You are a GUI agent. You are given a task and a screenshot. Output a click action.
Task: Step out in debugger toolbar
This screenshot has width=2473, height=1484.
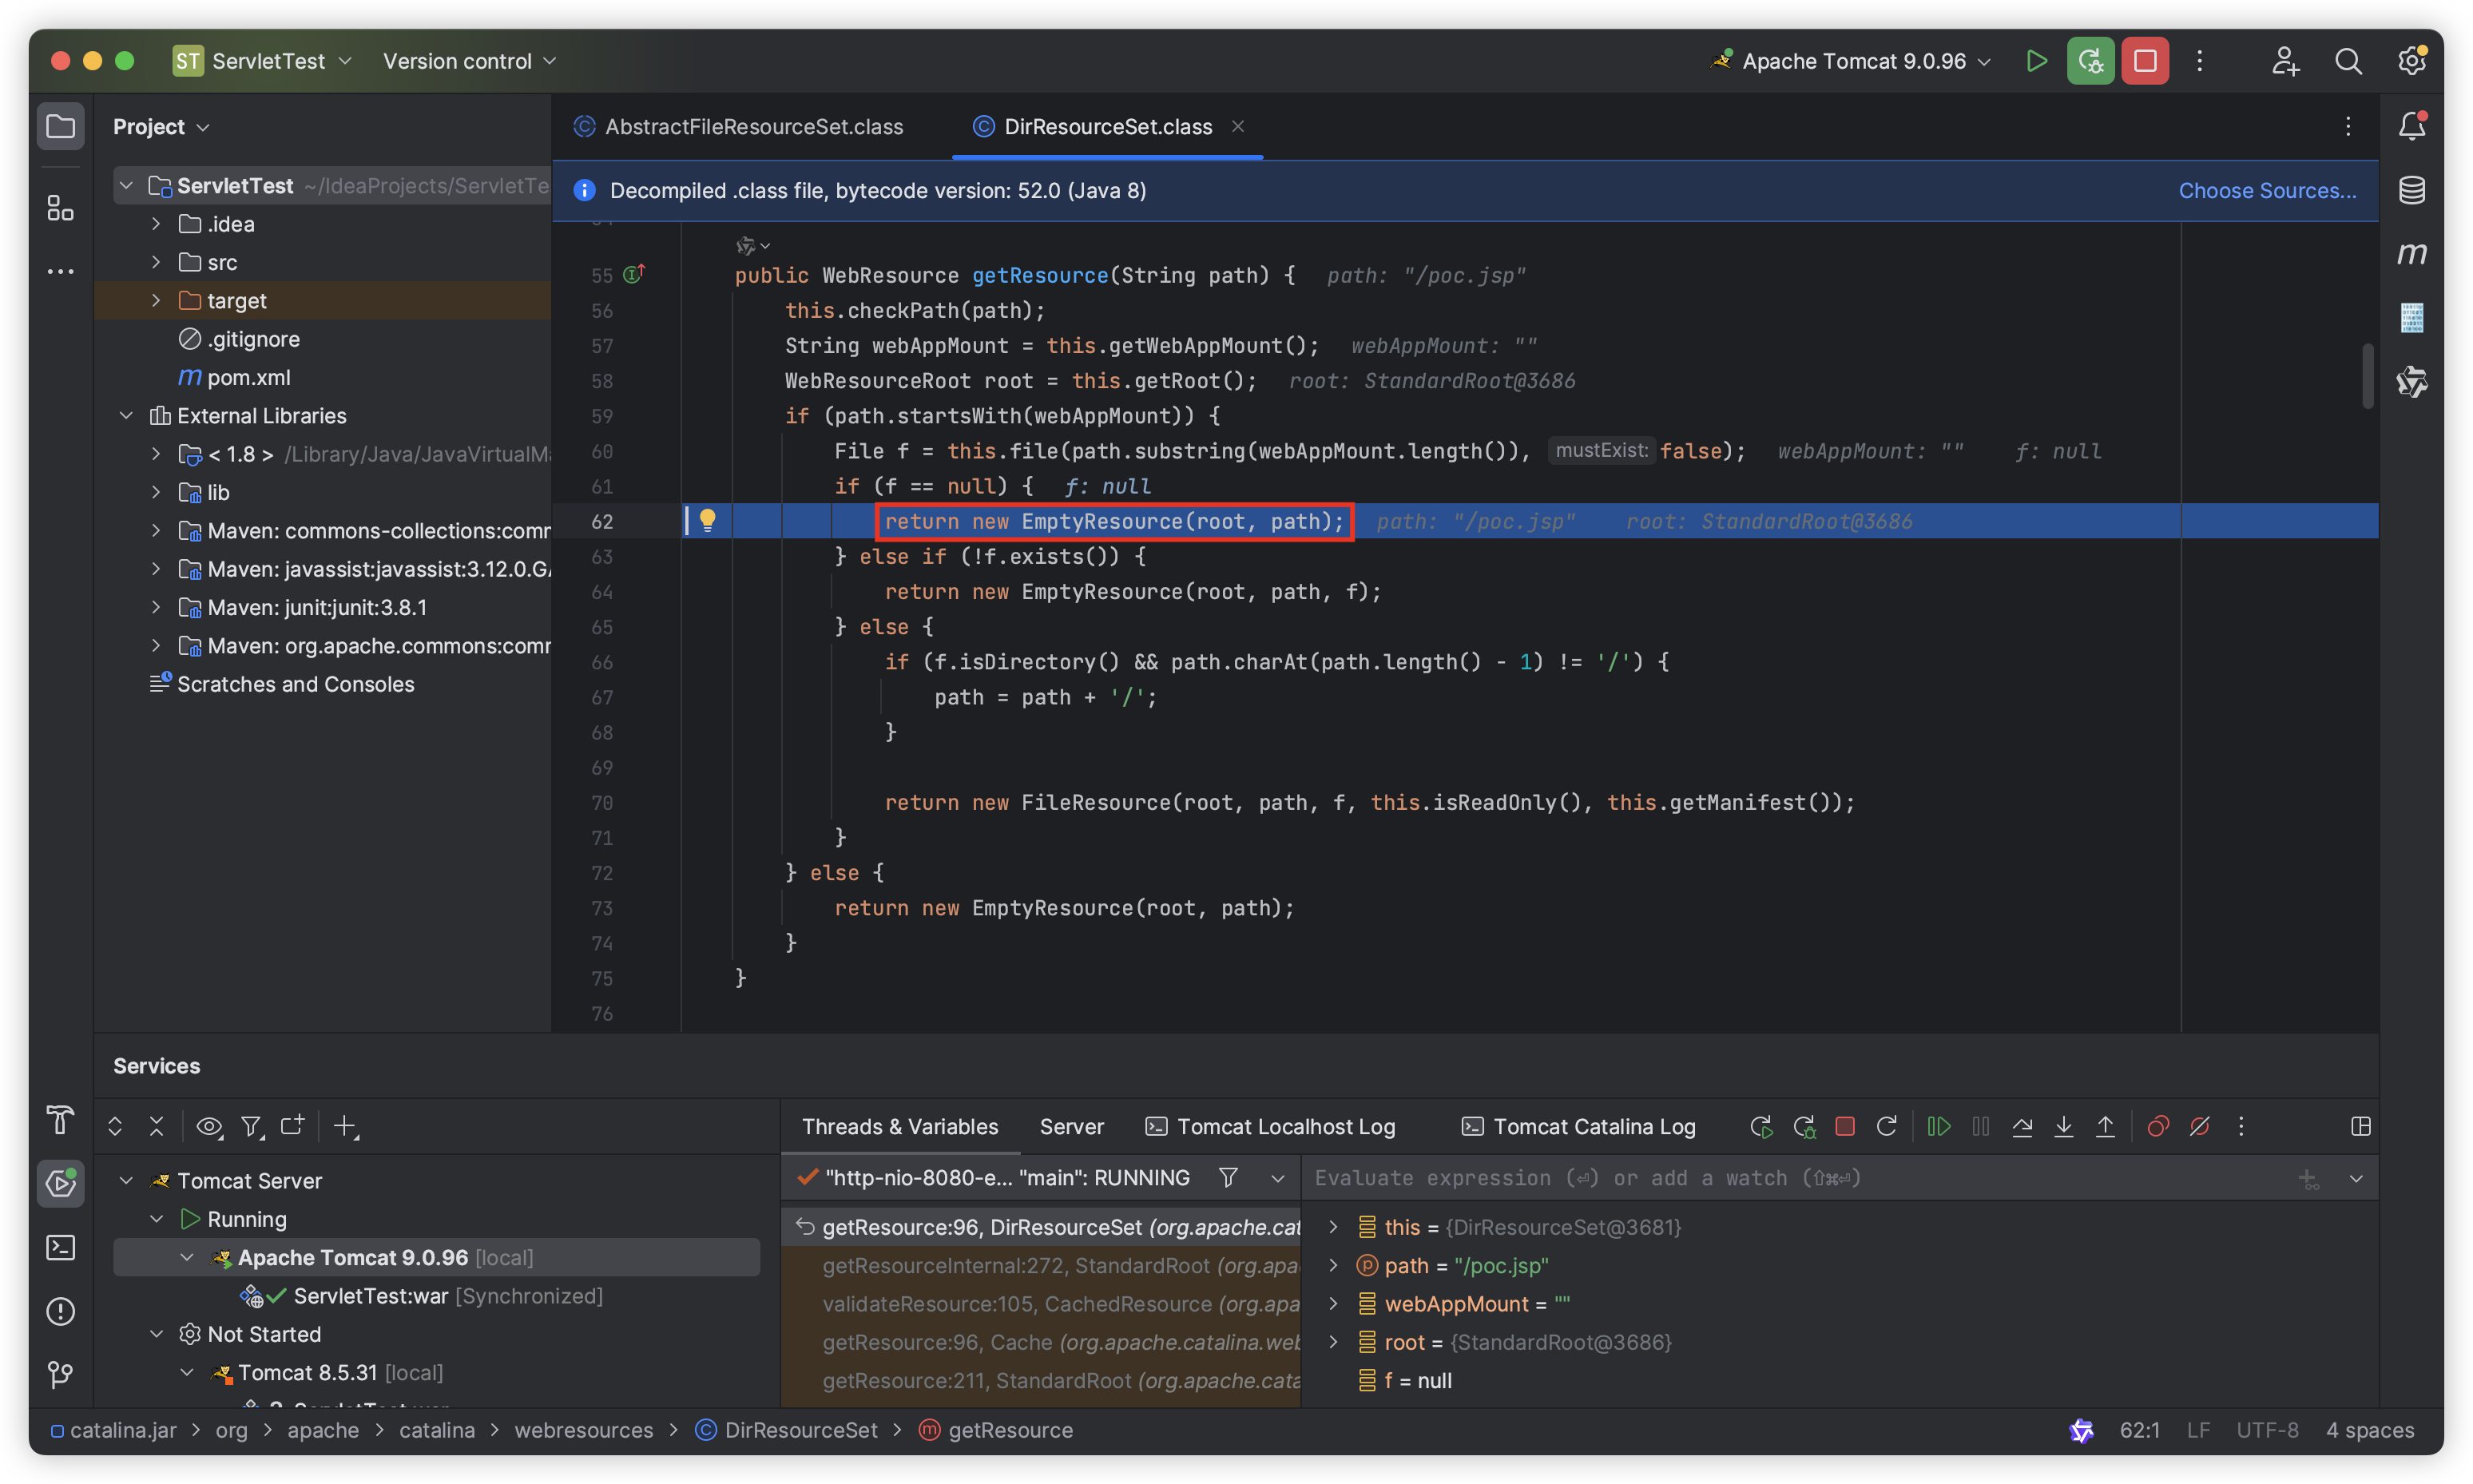(2105, 1127)
